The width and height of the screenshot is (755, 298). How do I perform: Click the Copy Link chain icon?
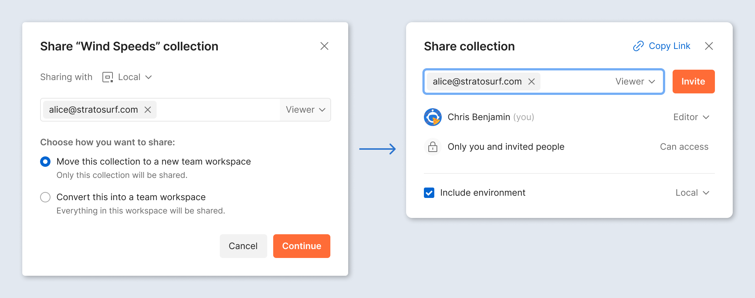click(x=638, y=46)
